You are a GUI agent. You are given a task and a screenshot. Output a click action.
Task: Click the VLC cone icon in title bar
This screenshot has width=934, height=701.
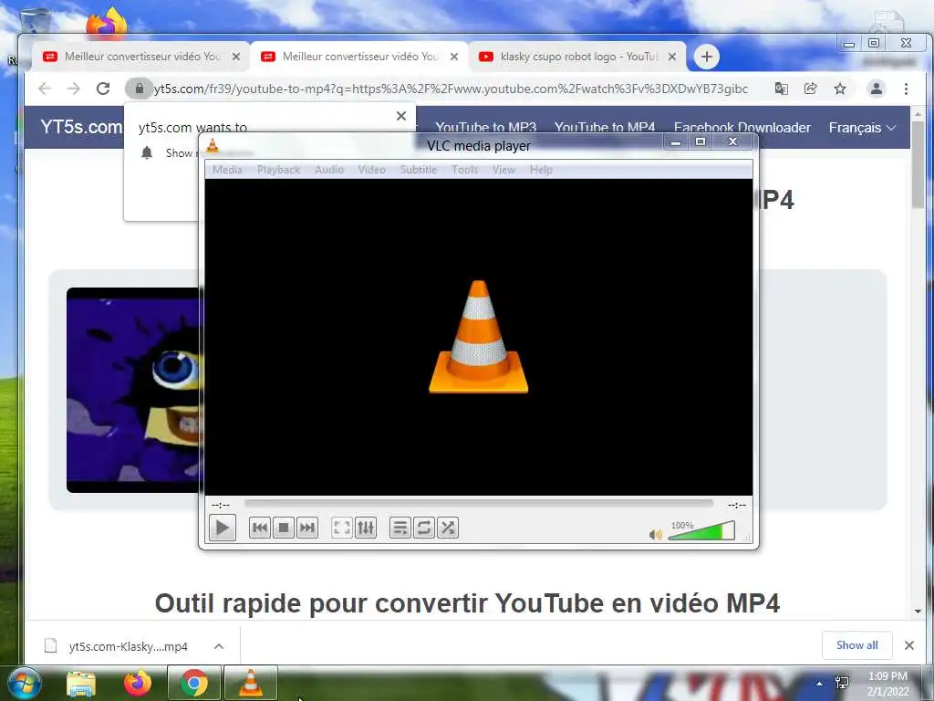(212, 145)
